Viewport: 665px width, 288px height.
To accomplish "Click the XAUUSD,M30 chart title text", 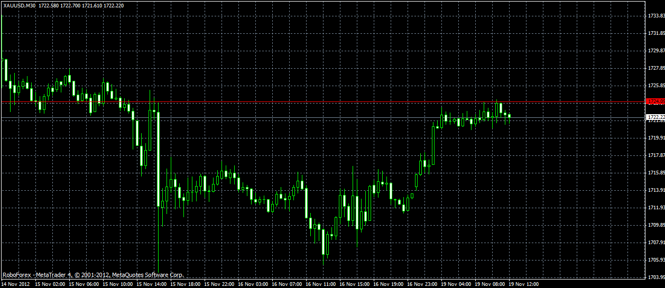I will coord(20,5).
